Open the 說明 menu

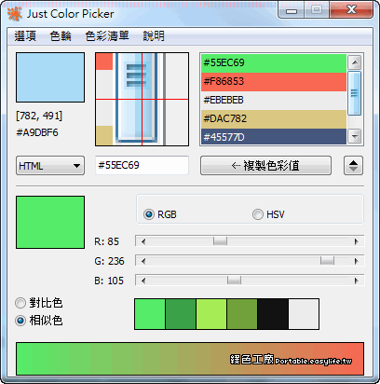[x=154, y=36]
